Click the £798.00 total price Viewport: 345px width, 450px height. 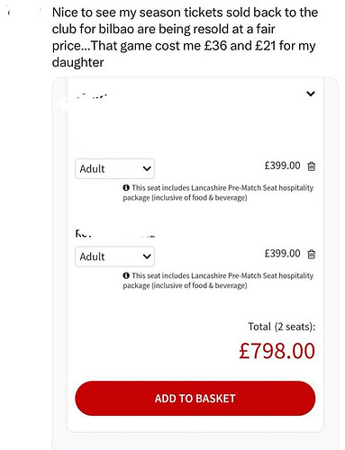click(x=277, y=351)
